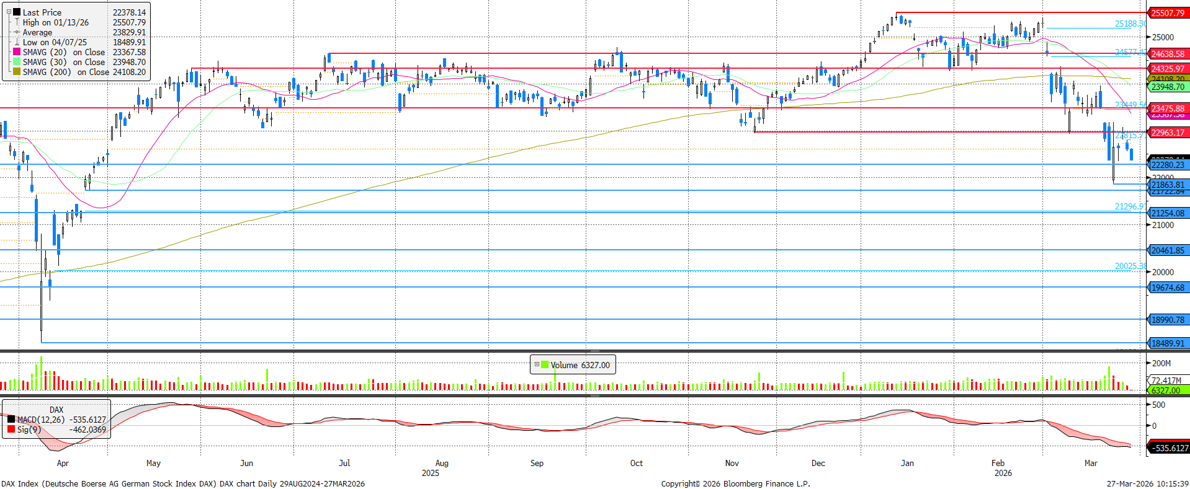Screen dimensions: 1190x489
Task: Click the DAX title in MACD legend
Action: pyautogui.click(x=56, y=410)
